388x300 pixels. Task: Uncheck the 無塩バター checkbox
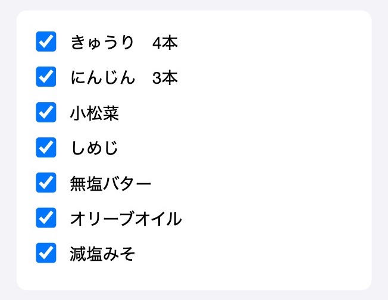click(46, 182)
